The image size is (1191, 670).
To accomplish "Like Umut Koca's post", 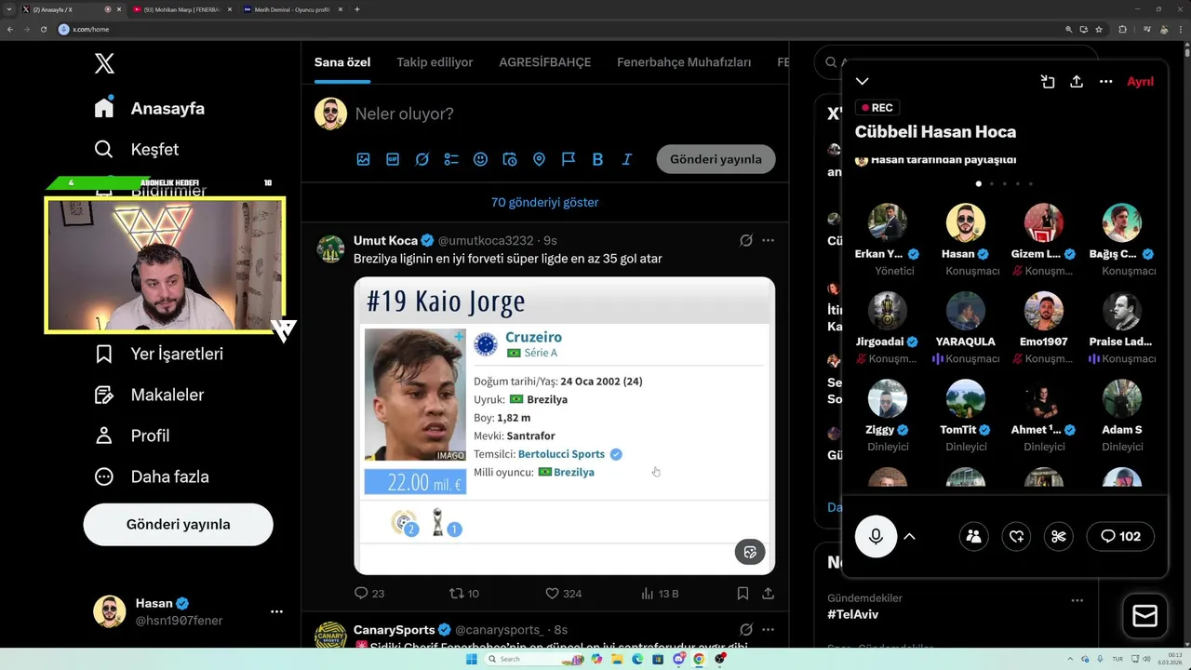I will pos(563,593).
